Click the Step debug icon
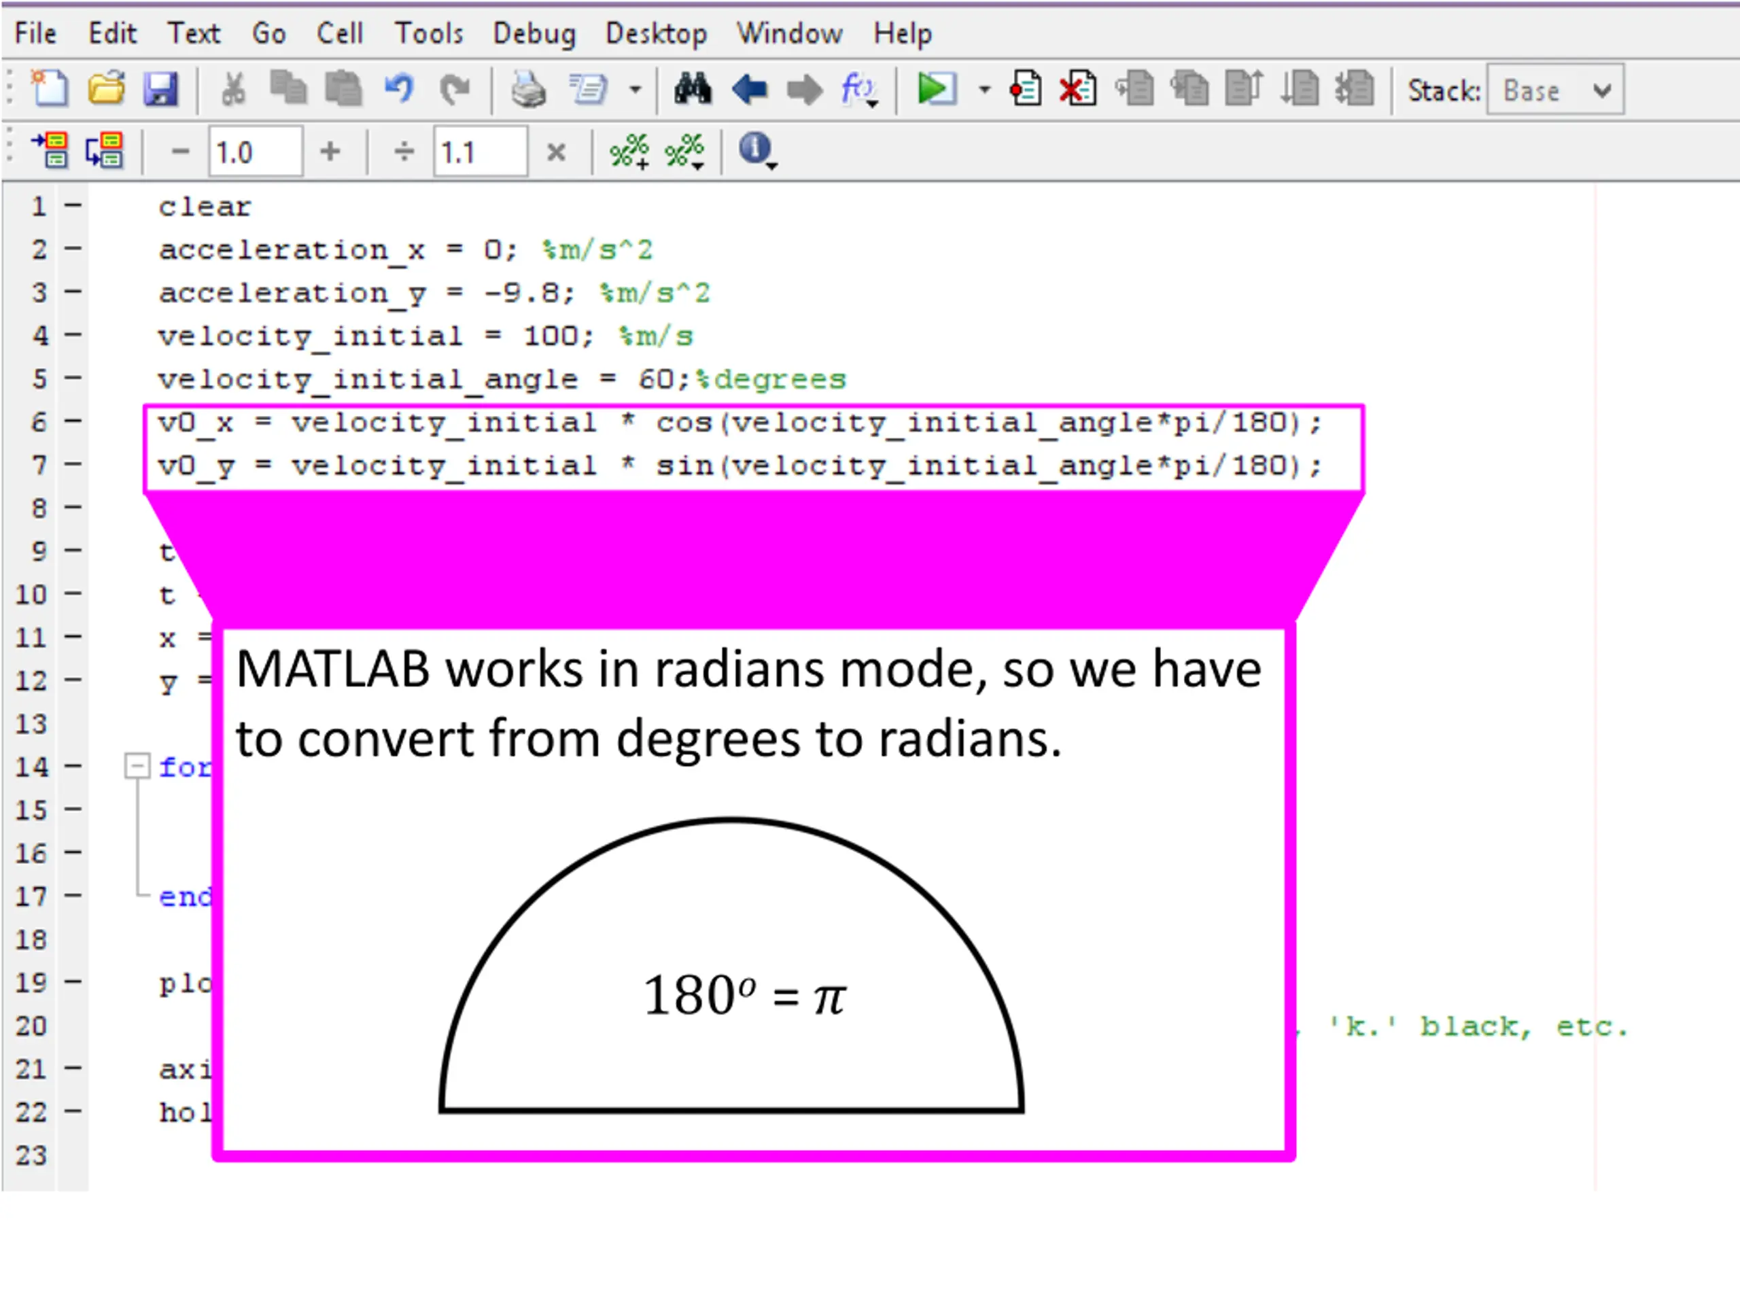The height and width of the screenshot is (1305, 1740). click(x=1134, y=88)
